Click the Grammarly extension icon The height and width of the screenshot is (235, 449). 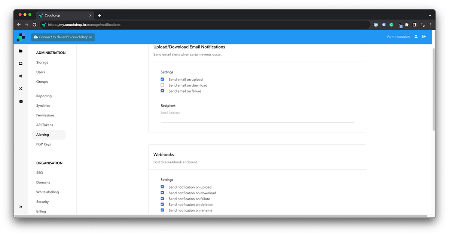click(x=391, y=25)
